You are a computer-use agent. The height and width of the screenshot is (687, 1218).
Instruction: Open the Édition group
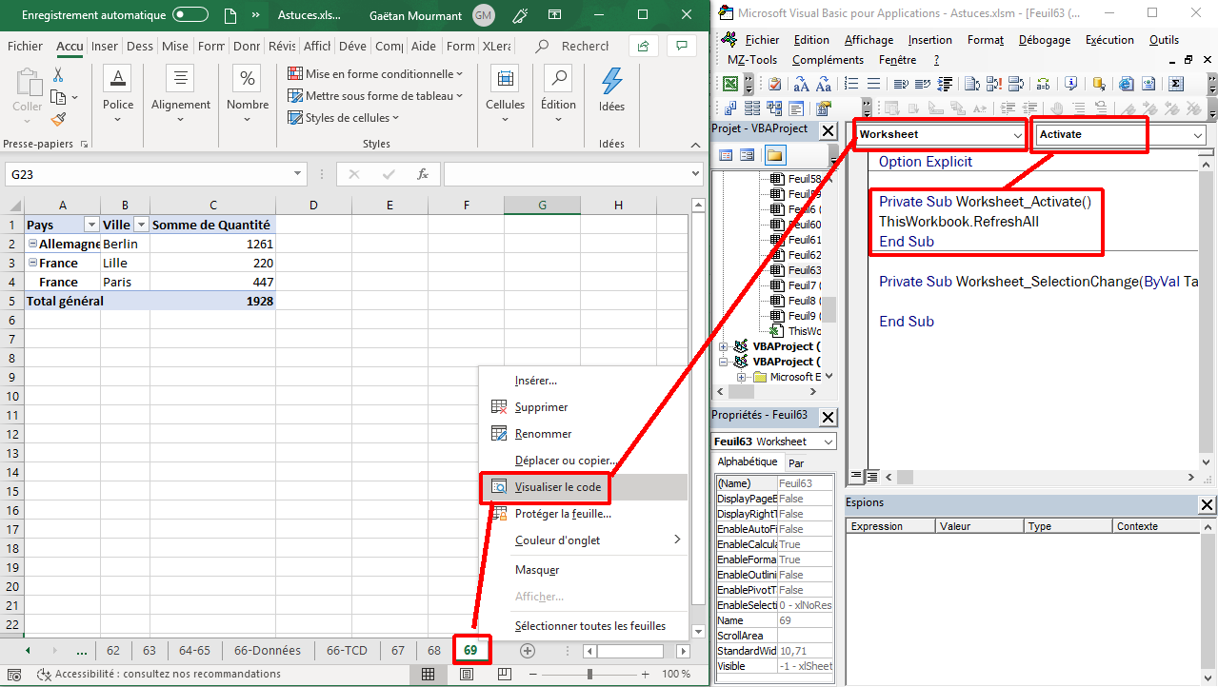click(x=558, y=95)
